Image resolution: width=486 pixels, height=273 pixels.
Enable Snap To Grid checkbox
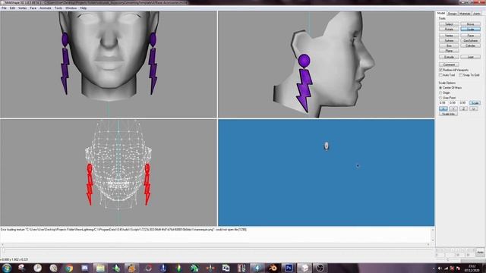pos(461,75)
